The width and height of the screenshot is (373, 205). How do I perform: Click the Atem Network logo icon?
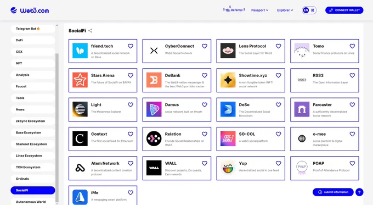click(80, 168)
